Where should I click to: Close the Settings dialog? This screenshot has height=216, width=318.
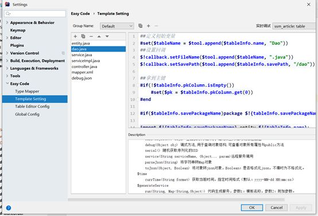coord(308,4)
